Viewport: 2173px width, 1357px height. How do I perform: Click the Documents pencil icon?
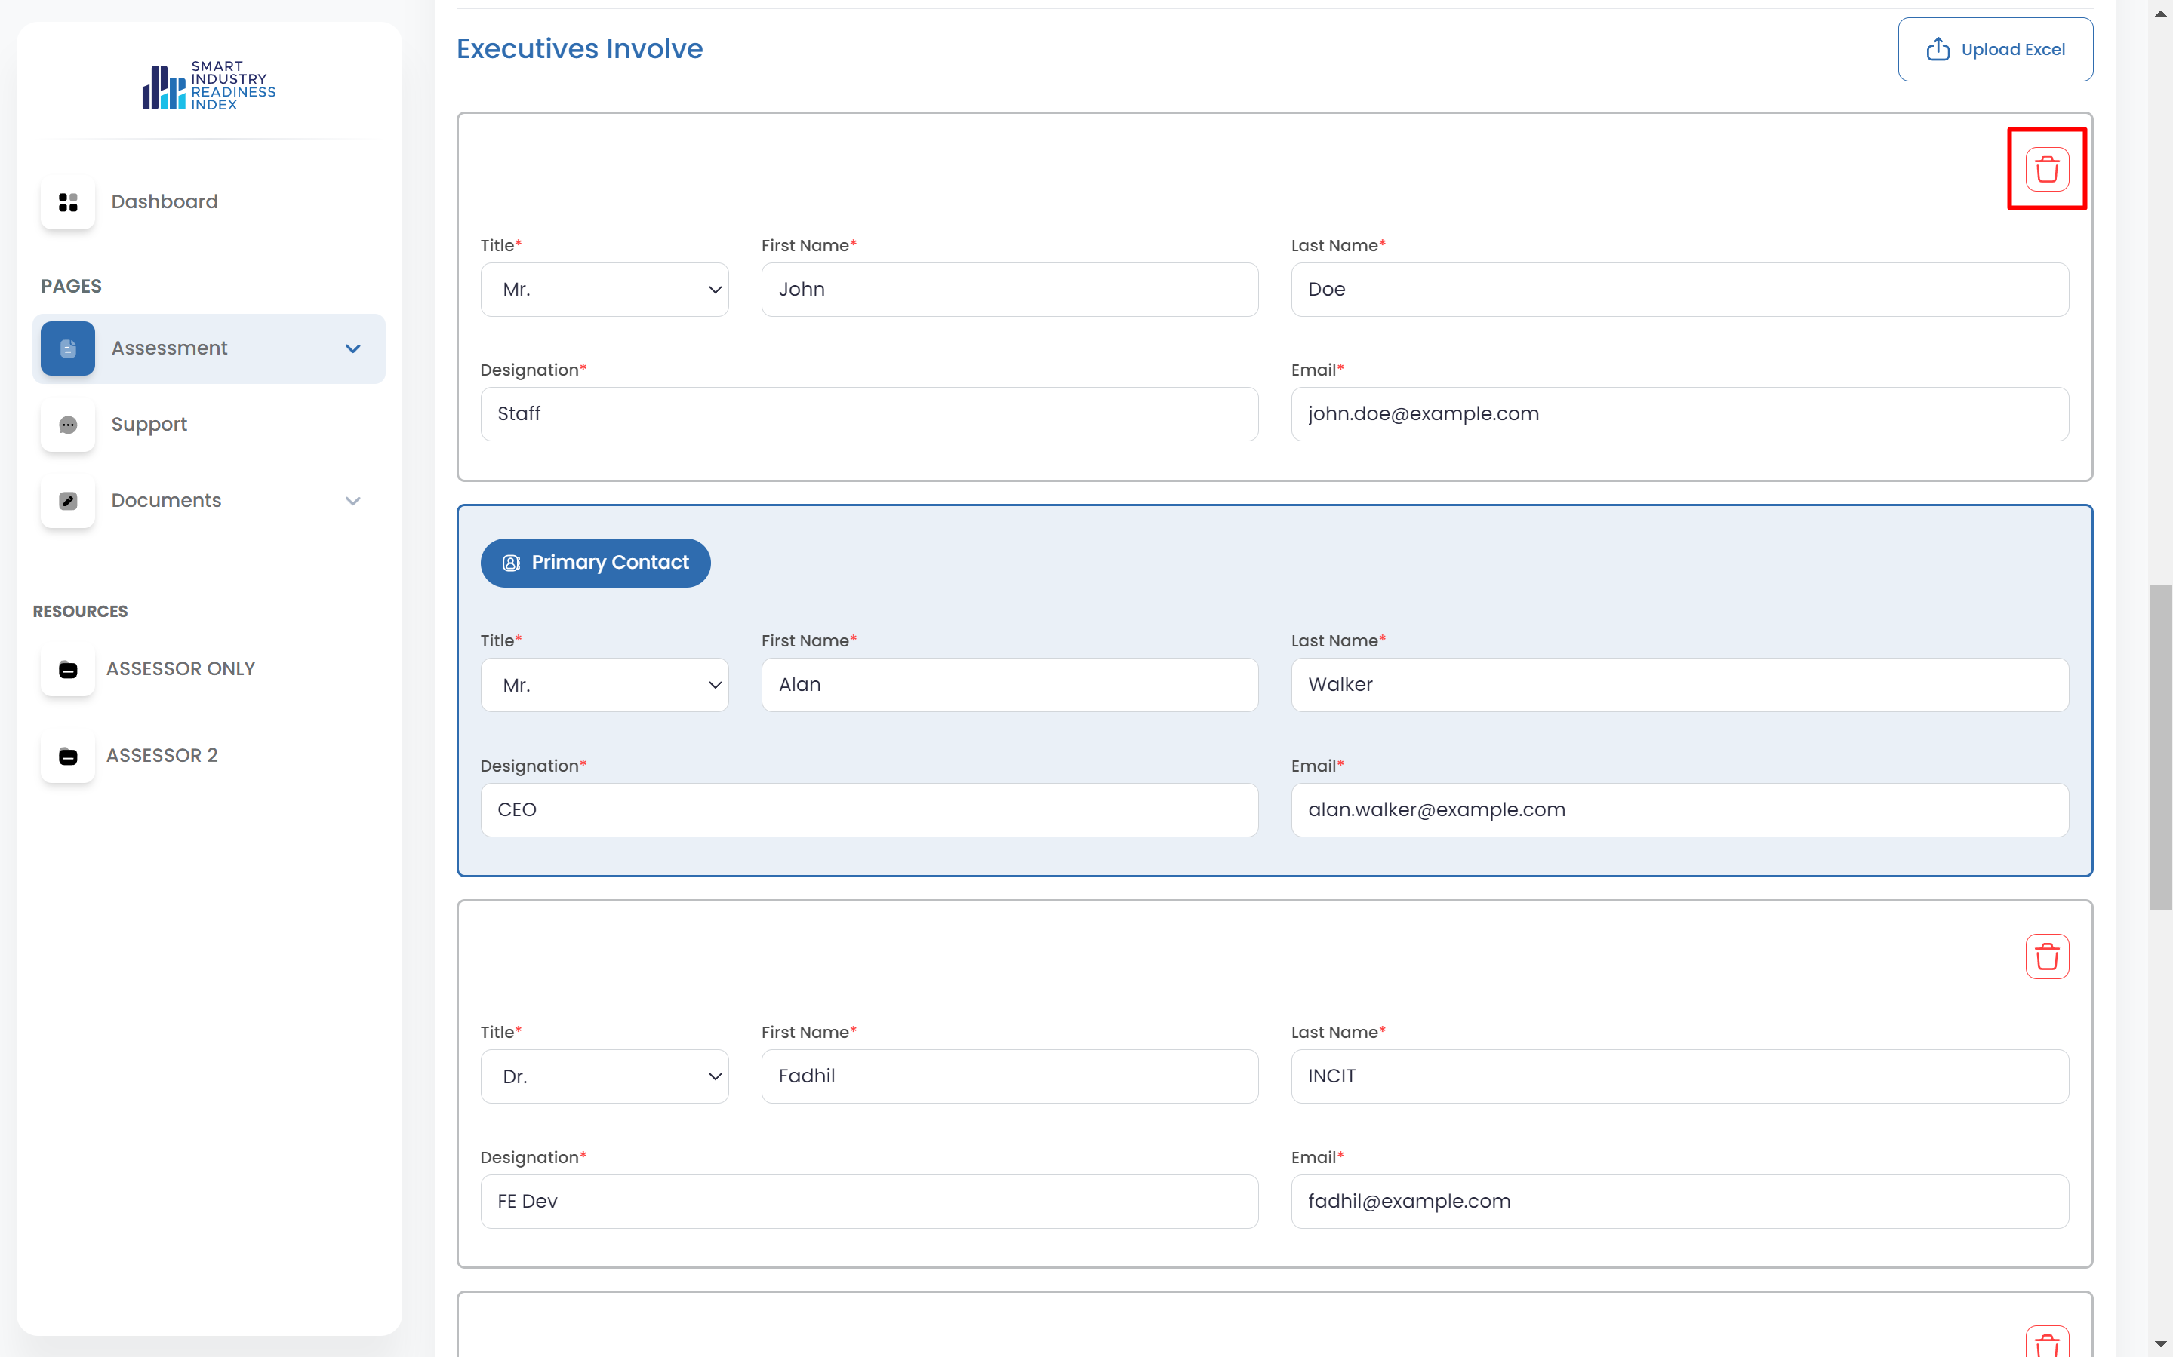pyautogui.click(x=68, y=501)
